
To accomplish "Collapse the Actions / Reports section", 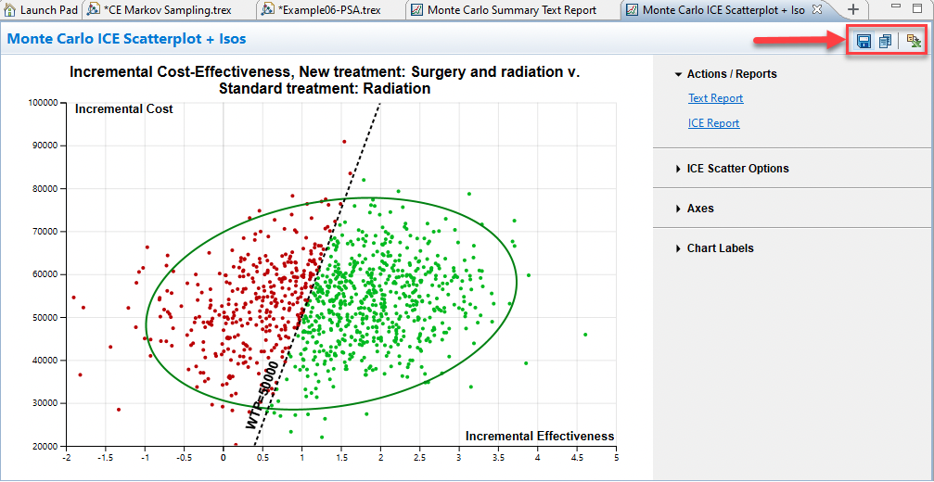I will (x=679, y=74).
